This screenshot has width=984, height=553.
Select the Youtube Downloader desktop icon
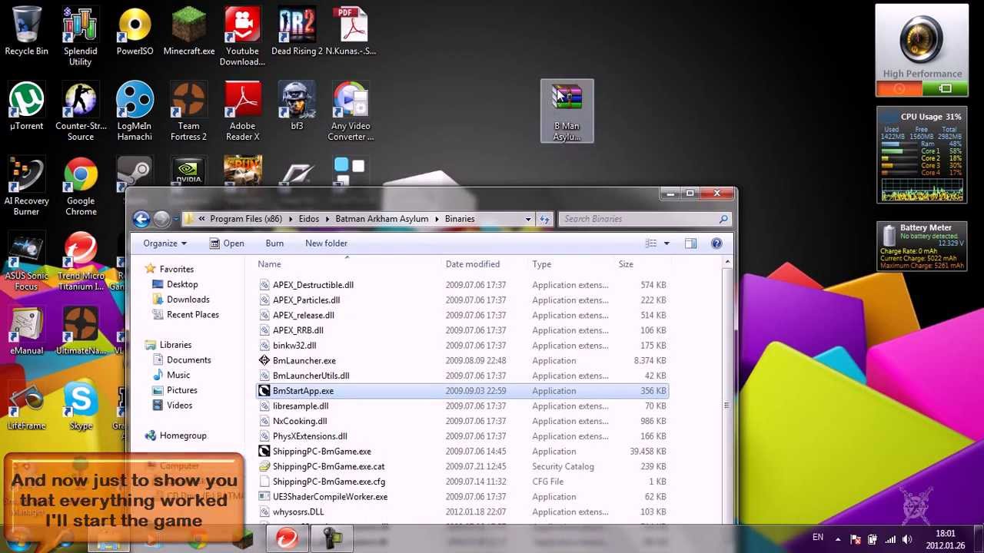tap(242, 37)
